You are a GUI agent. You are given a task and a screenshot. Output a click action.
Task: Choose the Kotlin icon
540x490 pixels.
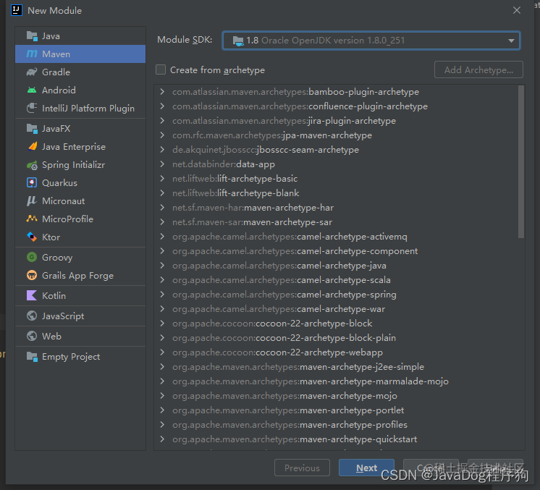32,295
